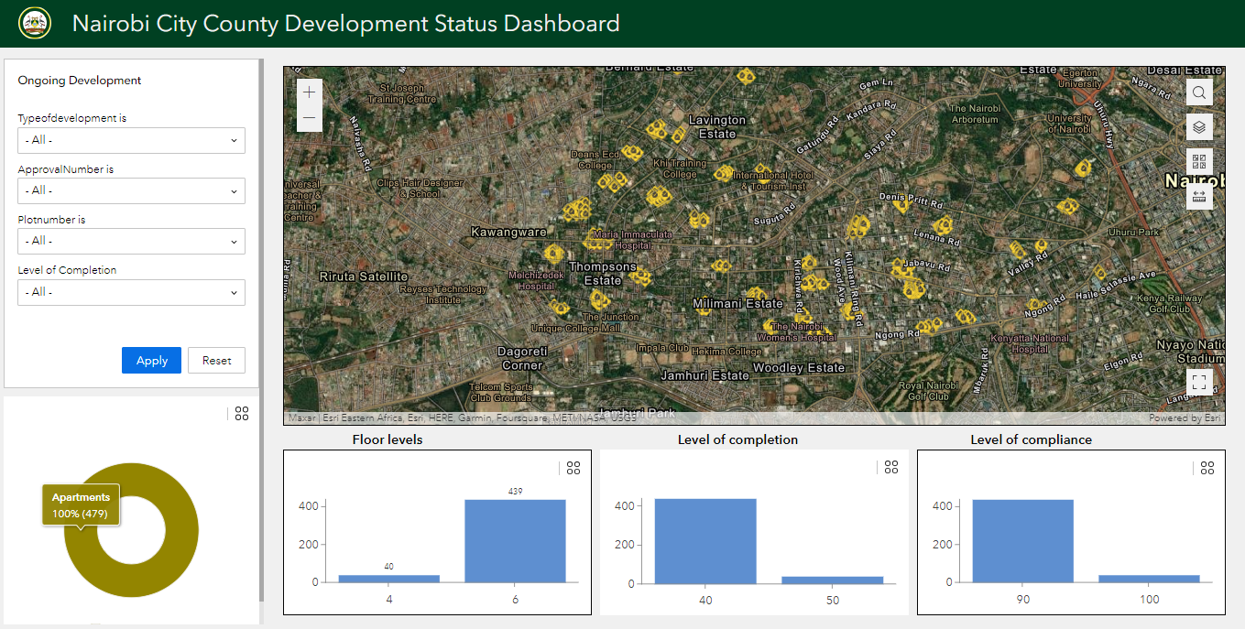Open Level of Completion filter dropdown
The width and height of the screenshot is (1245, 629).
[131, 292]
